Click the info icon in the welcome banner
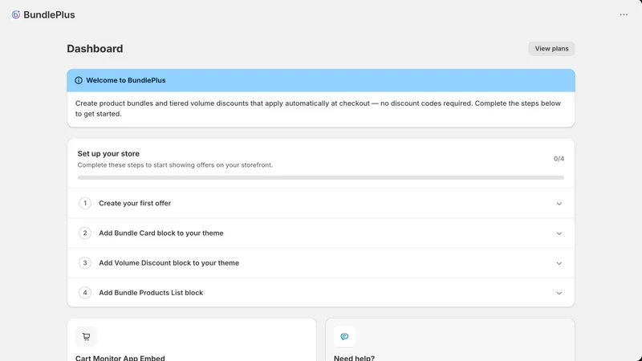642x361 pixels. [79, 80]
